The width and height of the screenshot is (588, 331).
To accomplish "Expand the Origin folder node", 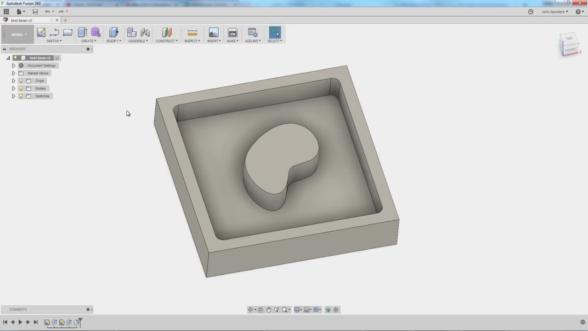I will [x=13, y=81].
